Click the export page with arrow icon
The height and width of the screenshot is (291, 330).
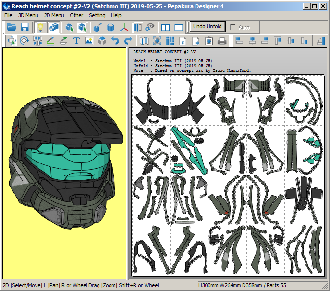point(196,41)
